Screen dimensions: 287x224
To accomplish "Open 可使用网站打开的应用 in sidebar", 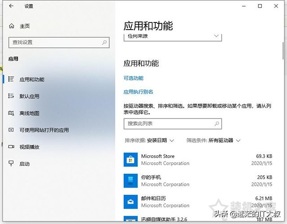I will [44, 130].
